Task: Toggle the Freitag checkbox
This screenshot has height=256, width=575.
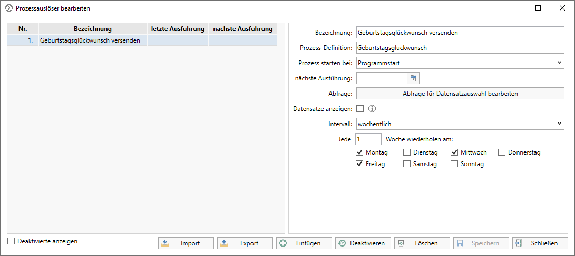Action: [360, 164]
